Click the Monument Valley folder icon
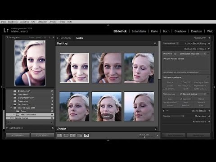 point(15,98)
